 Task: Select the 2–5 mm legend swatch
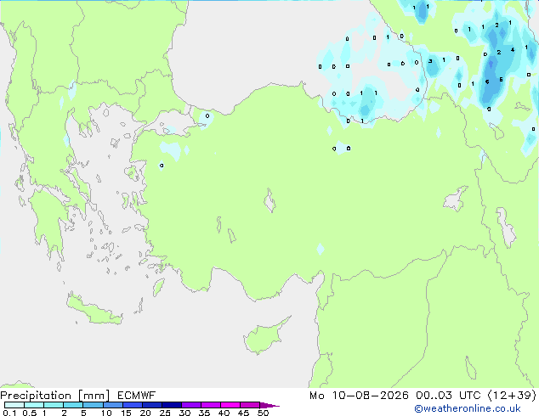tap(73, 405)
